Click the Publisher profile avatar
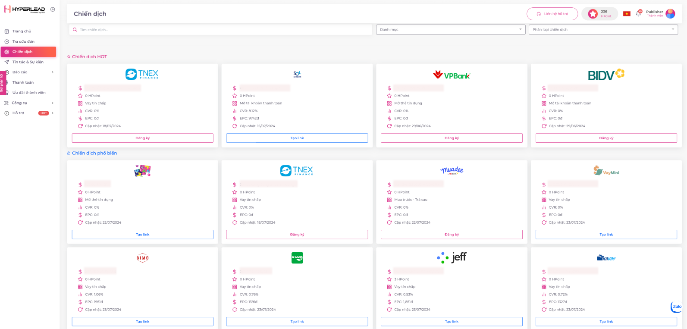The image size is (687, 329). [x=670, y=14]
